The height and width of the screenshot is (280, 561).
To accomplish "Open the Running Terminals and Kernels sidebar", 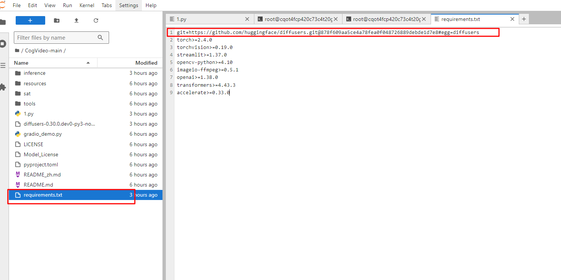I will pos(3,44).
